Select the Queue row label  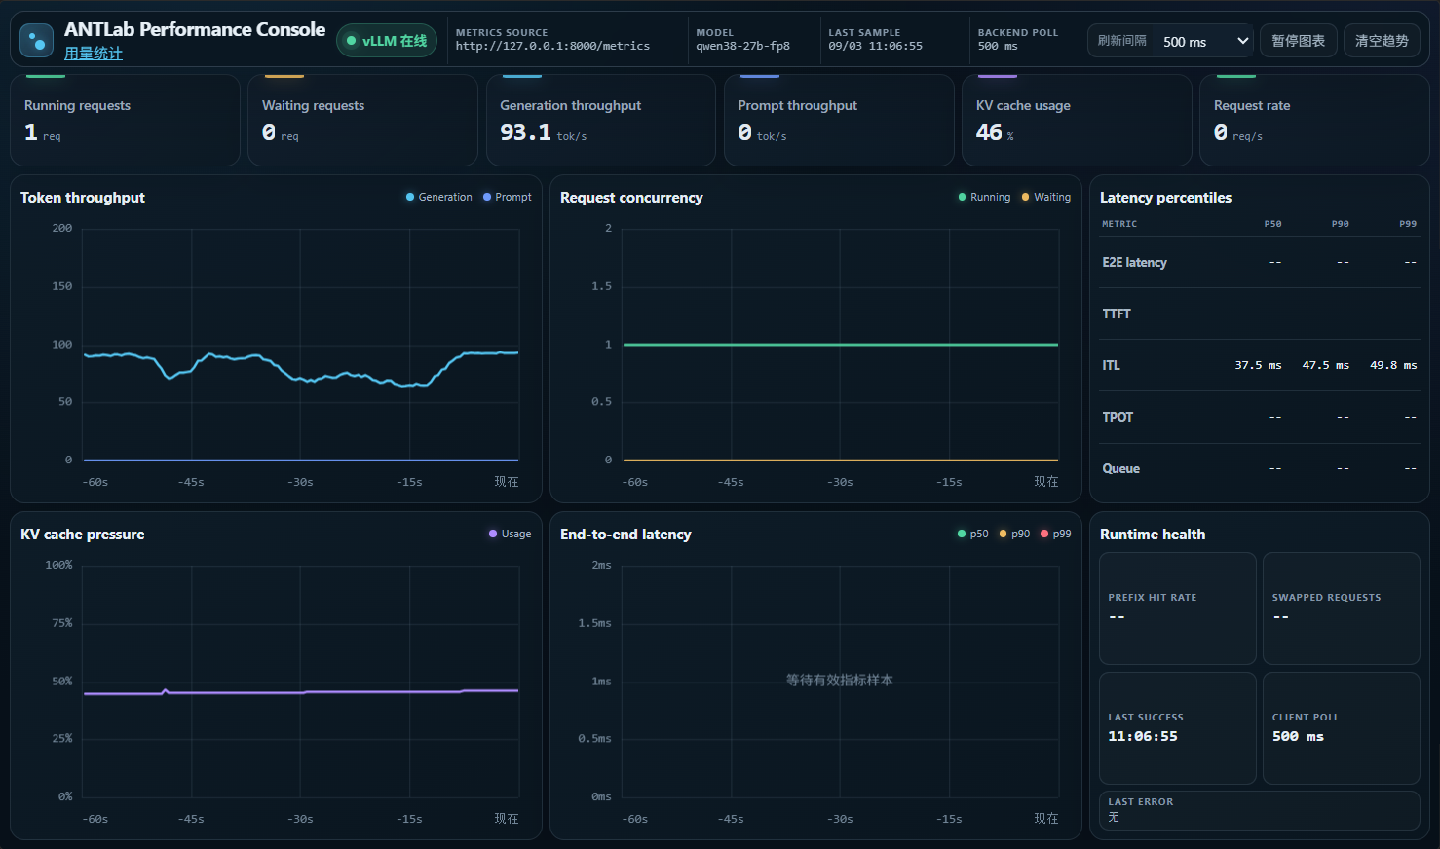(1120, 468)
